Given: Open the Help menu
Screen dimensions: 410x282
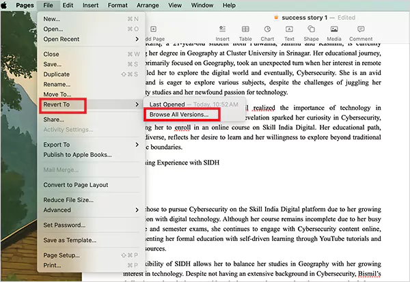Looking at the screenshot, I should pyautogui.click(x=229, y=5).
